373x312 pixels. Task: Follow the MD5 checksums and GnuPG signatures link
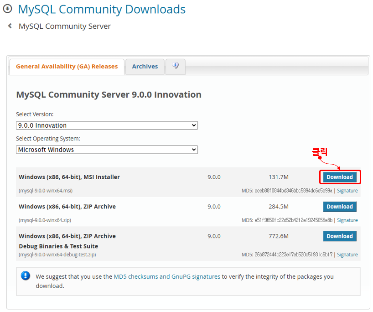point(167,276)
